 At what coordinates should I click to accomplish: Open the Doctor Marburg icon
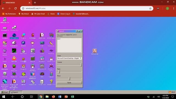pos(33,68)
